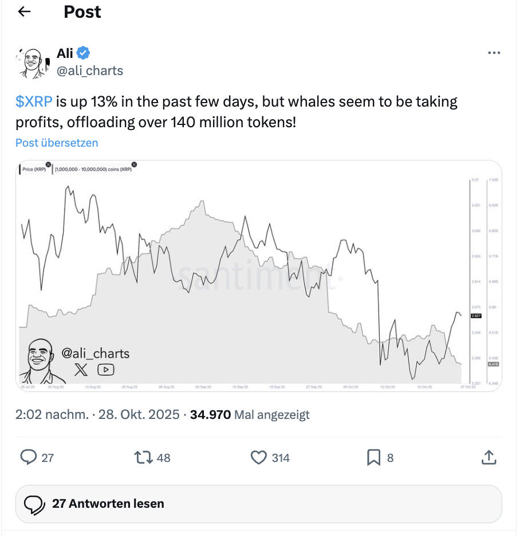520x537 pixels.
Task: Close the Price (XRP) legend chip
Action: [x=48, y=165]
